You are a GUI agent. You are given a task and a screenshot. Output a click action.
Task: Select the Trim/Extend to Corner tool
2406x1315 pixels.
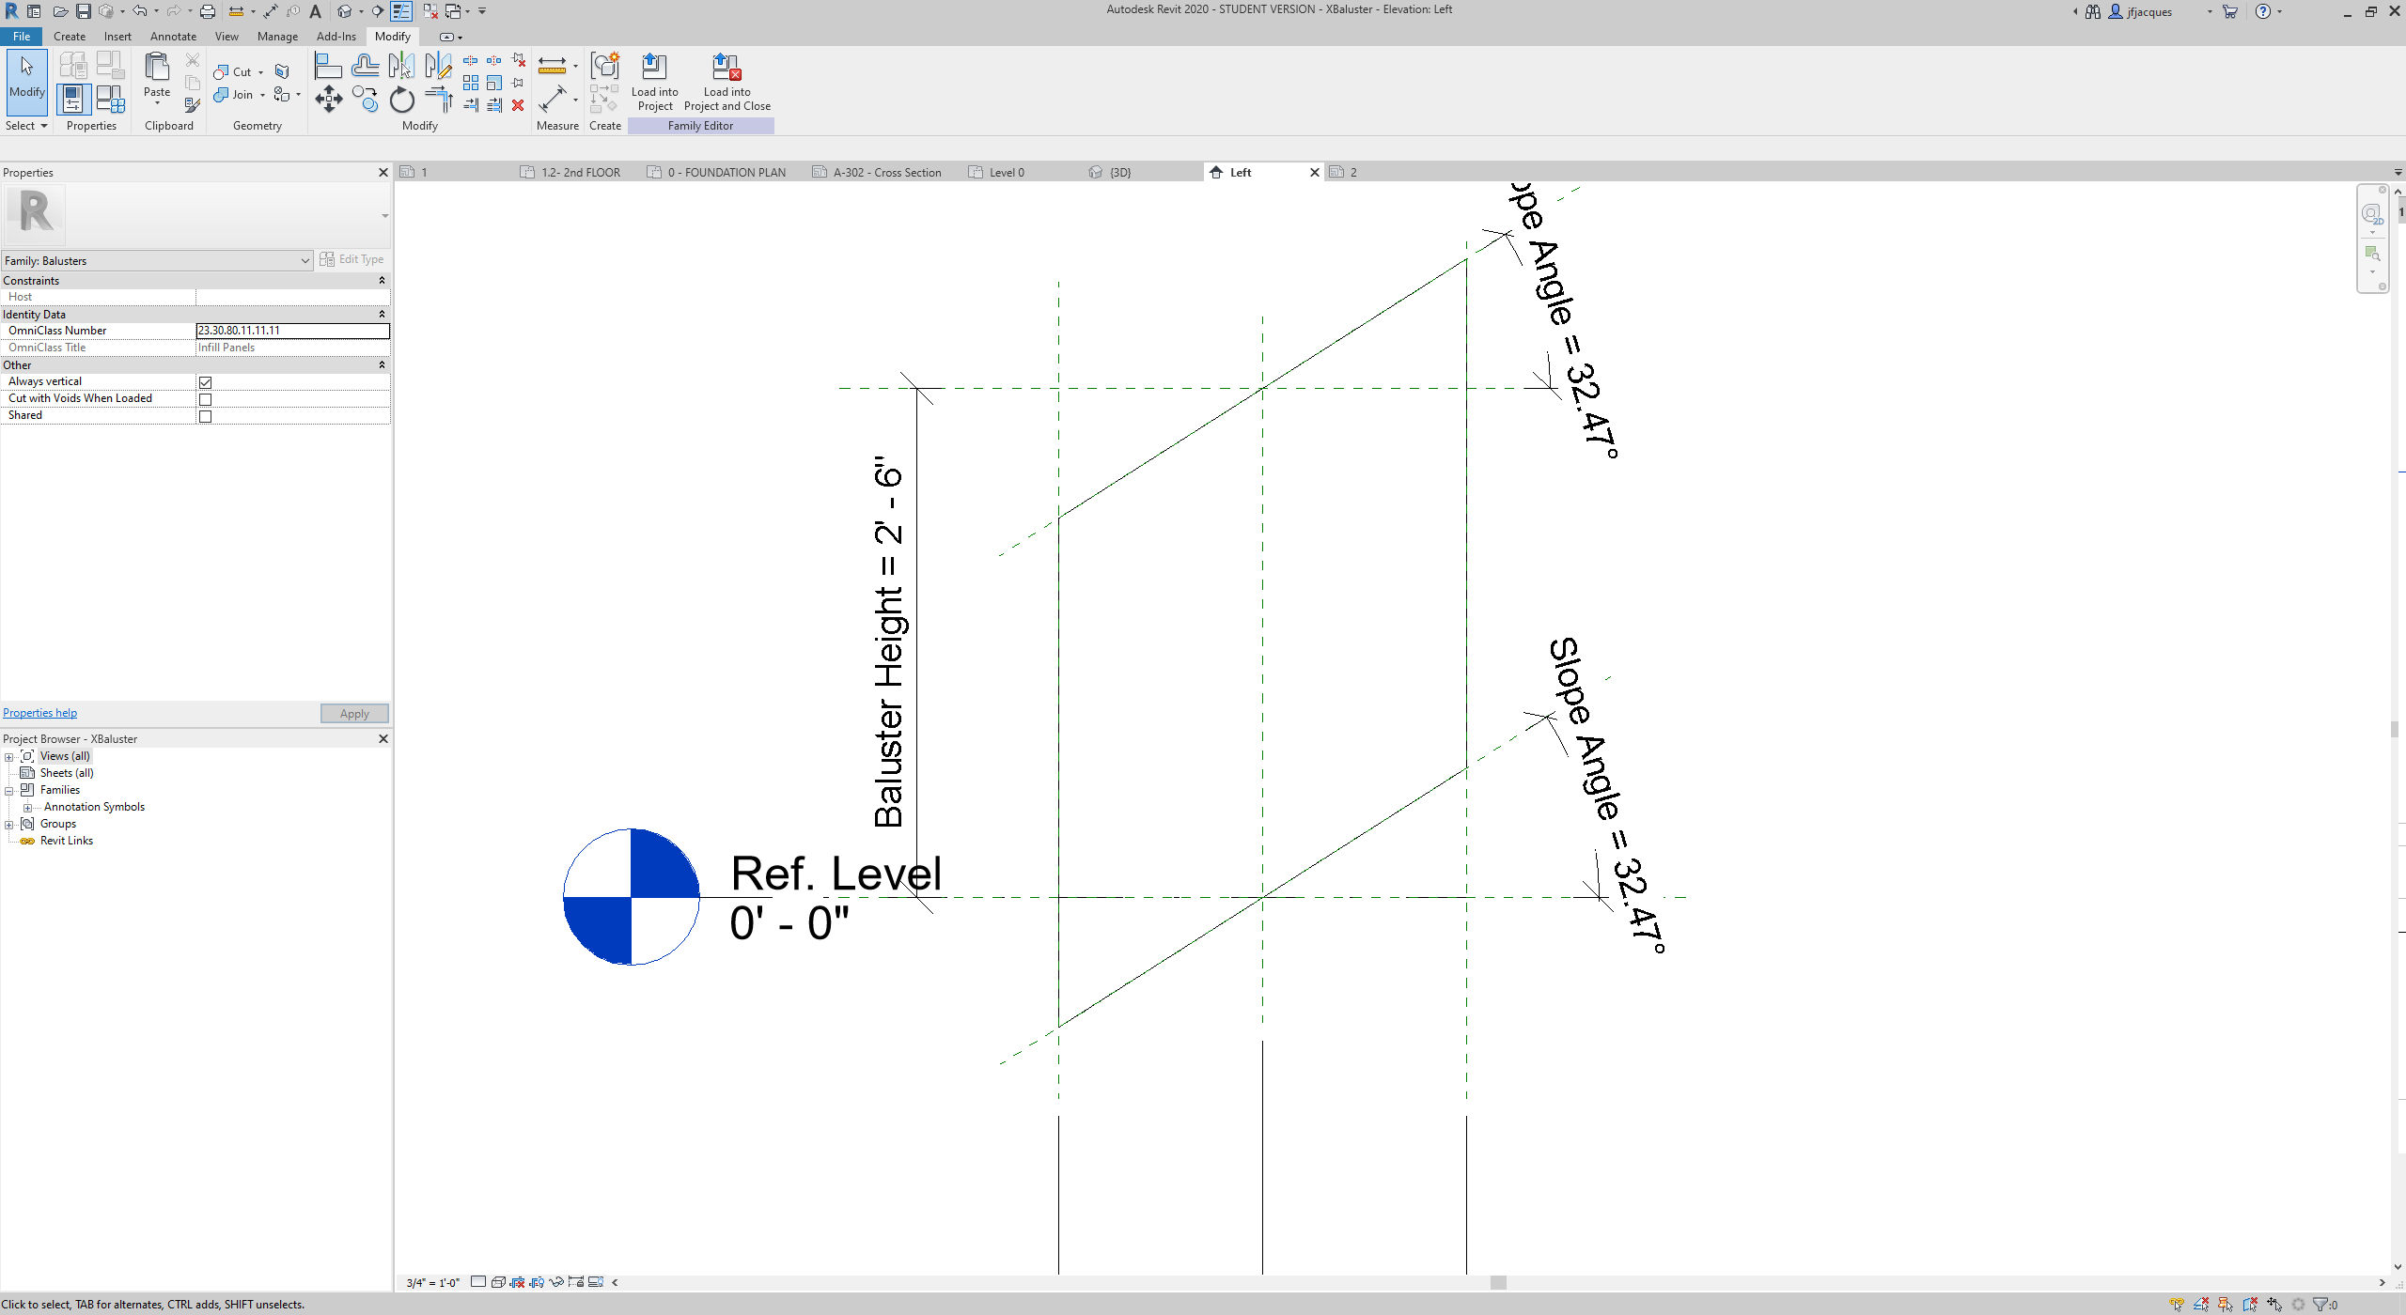[x=439, y=100]
